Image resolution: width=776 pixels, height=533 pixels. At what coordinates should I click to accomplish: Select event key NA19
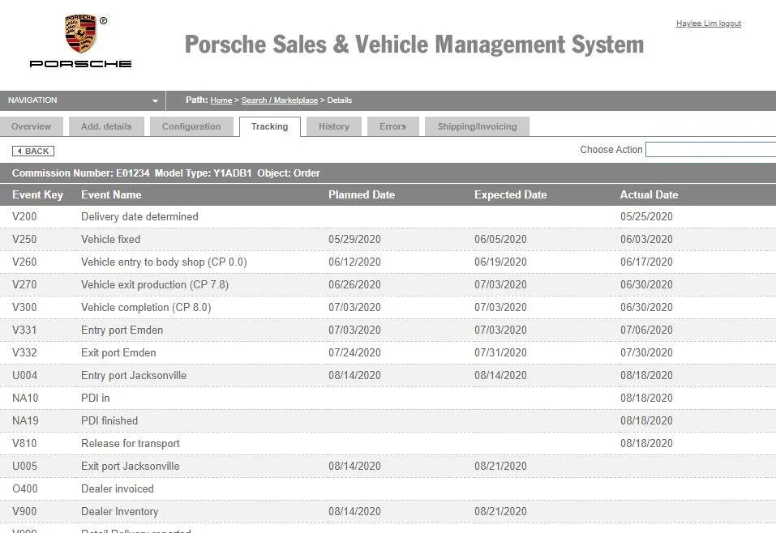(x=25, y=421)
